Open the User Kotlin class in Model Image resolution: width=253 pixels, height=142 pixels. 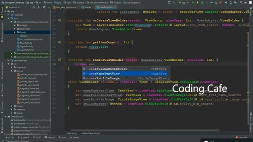(24, 36)
